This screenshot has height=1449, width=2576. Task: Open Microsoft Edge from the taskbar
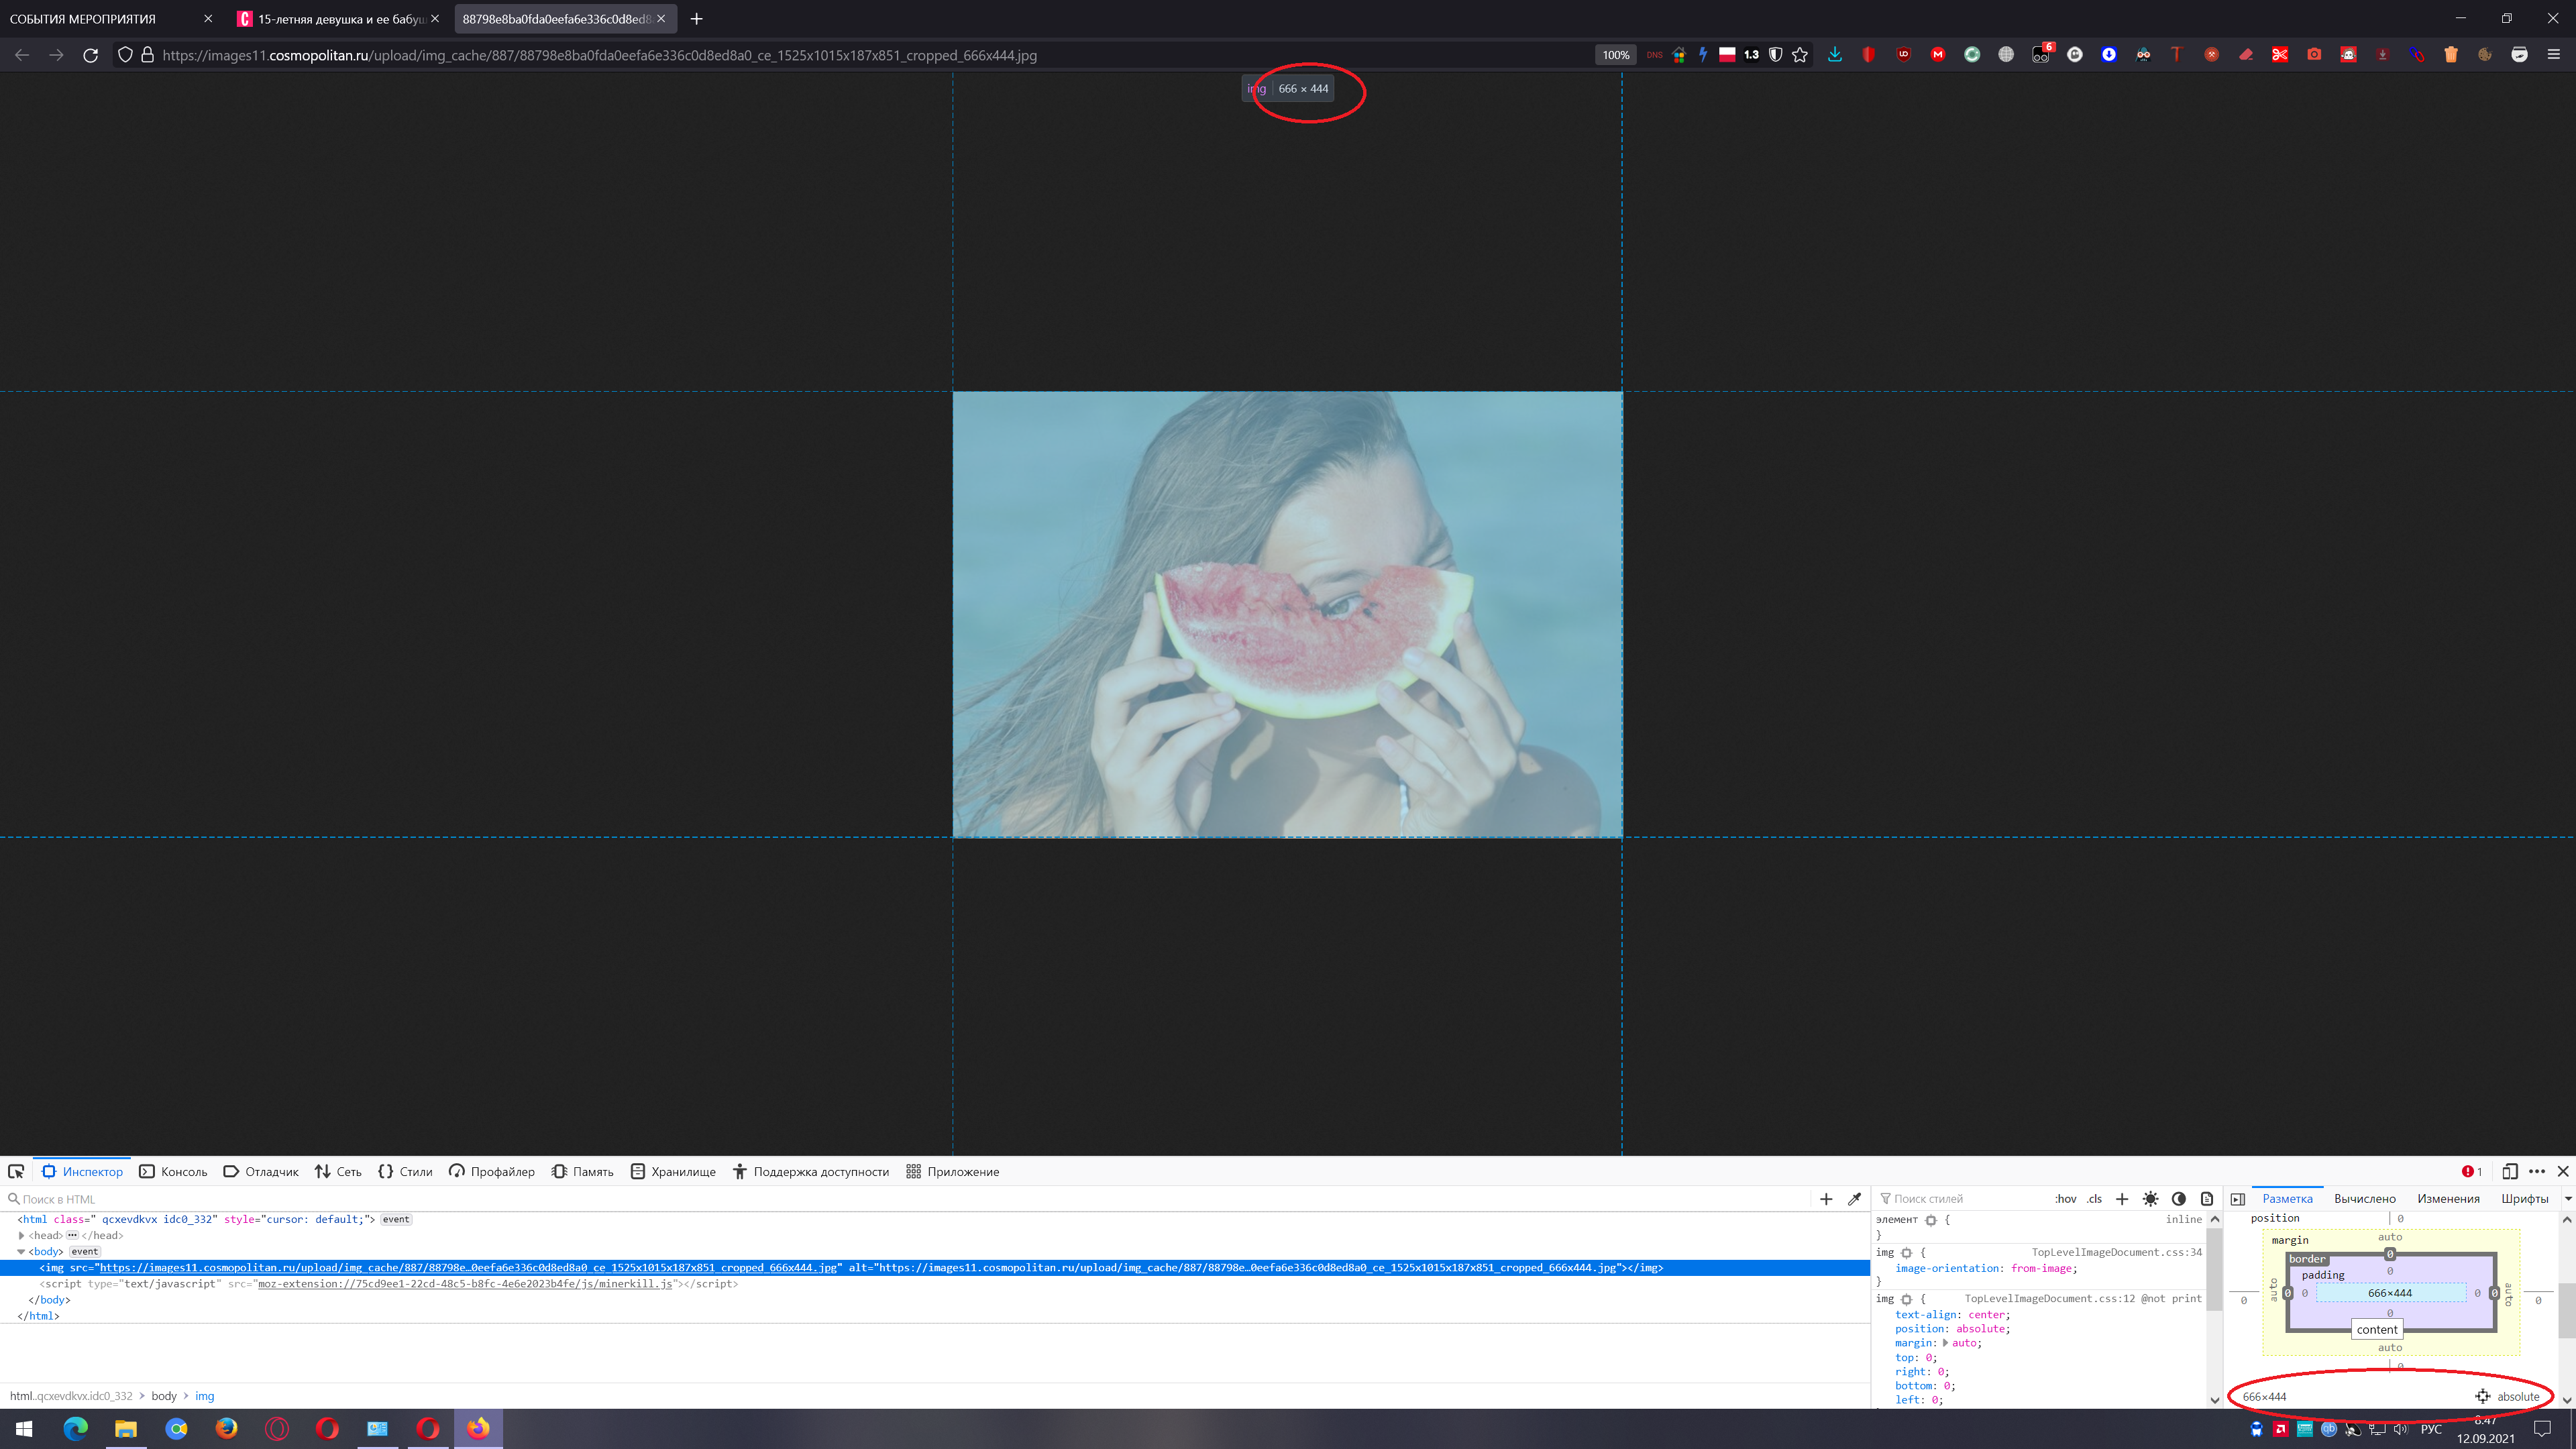tap(75, 1429)
